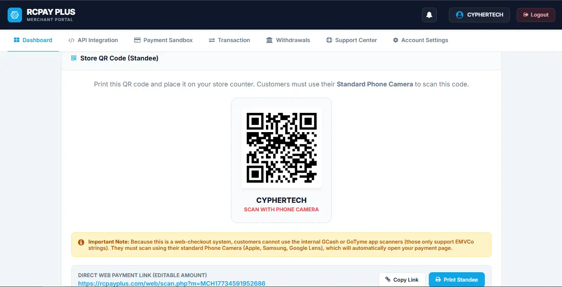The image size is (562, 287).
Task: Open the Withdrawals tab
Action: pos(288,40)
